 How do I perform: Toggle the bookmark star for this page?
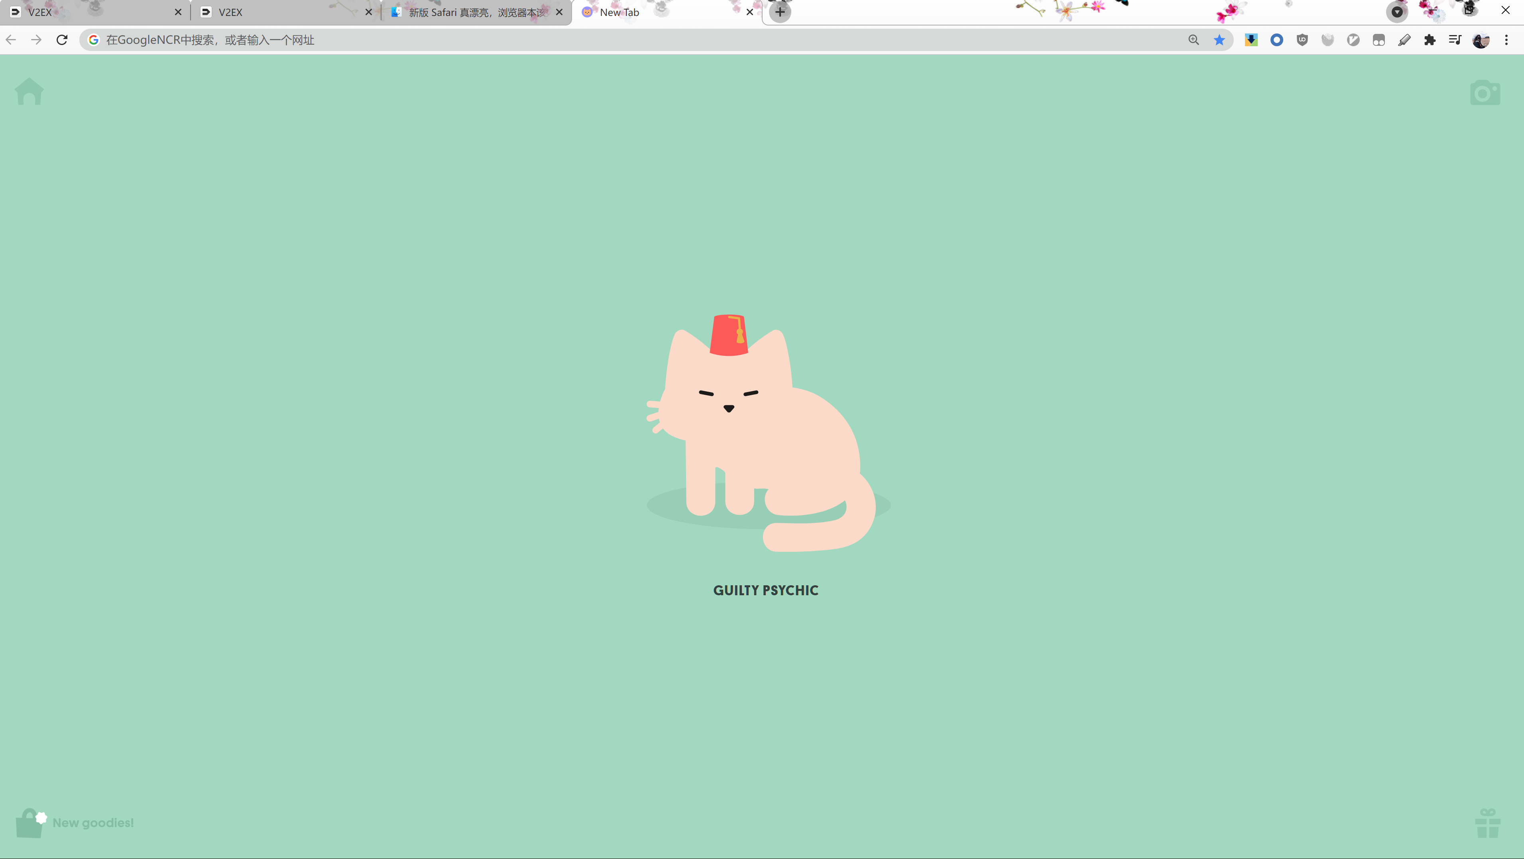[x=1219, y=39]
